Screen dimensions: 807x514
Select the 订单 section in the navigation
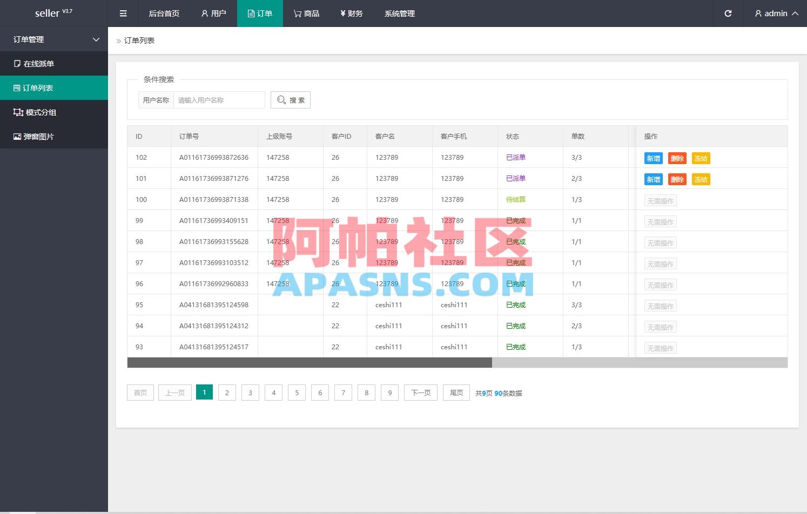(x=260, y=13)
